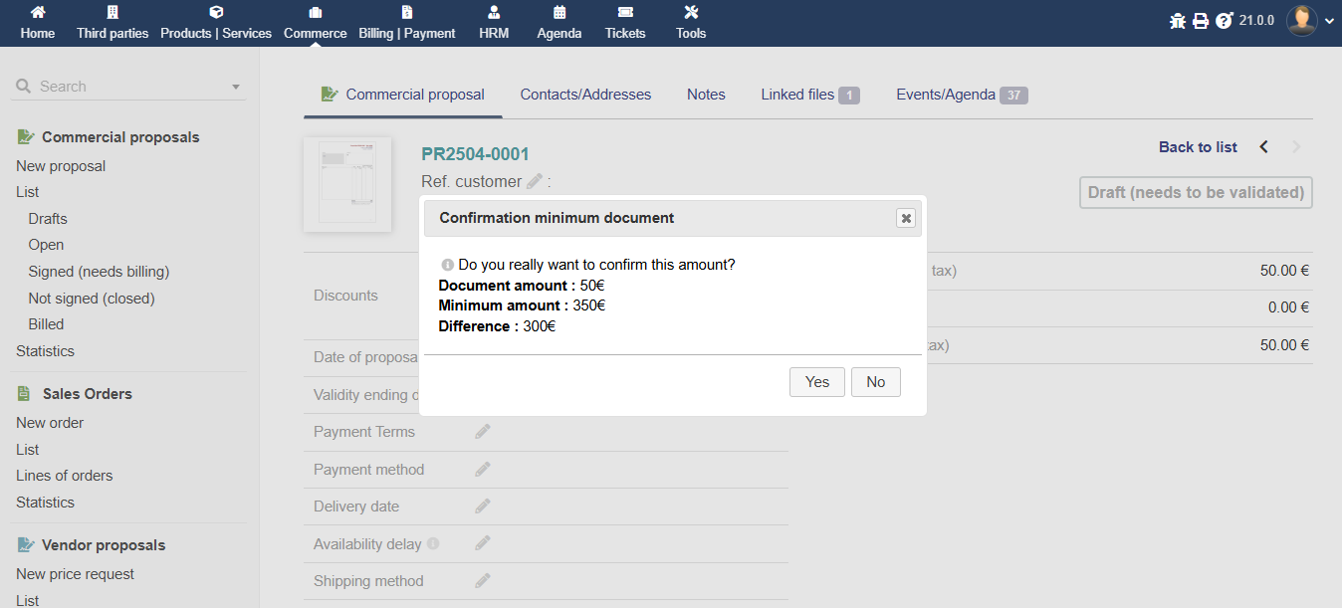Screen dimensions: 1342x608
Task: Click the help icon in top bar
Action: (1225, 21)
